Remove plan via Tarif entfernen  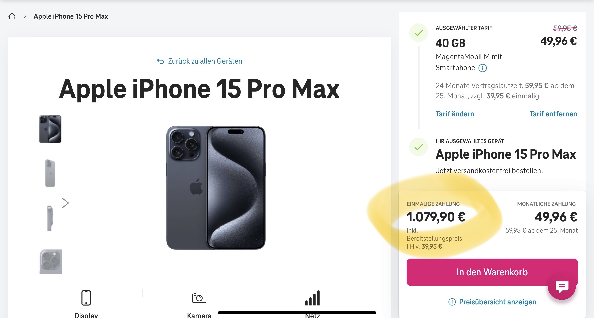[553, 114]
